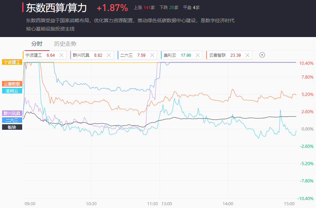Select the 云赛智联 legend label on chart
The width and height of the screenshot is (316, 208).
pos(12,84)
